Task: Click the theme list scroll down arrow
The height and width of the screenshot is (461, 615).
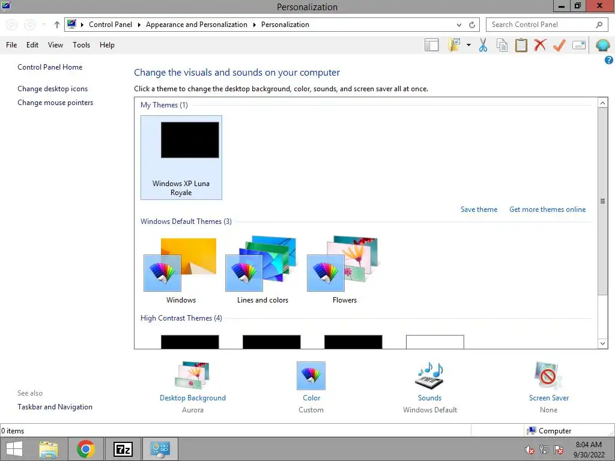Action: [602, 344]
